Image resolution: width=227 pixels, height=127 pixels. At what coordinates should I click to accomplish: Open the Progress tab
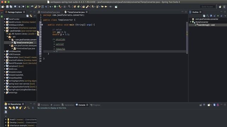(95, 105)
